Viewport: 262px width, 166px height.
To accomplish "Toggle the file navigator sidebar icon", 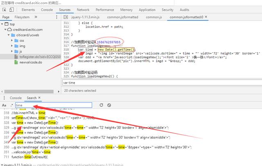I will click(x=65, y=17).
